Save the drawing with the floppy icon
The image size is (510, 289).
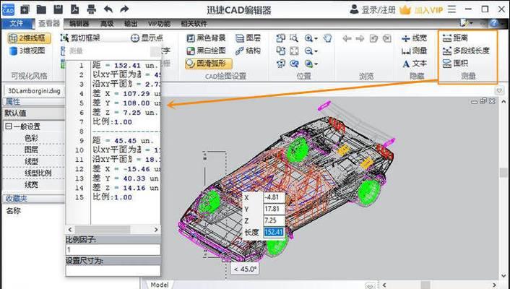(x=59, y=9)
